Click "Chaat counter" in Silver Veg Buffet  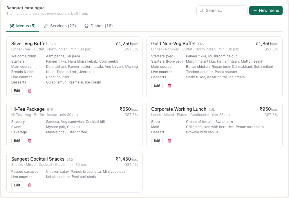[x=58, y=77]
